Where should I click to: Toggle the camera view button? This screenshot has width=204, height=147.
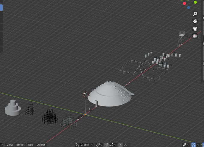195,29
